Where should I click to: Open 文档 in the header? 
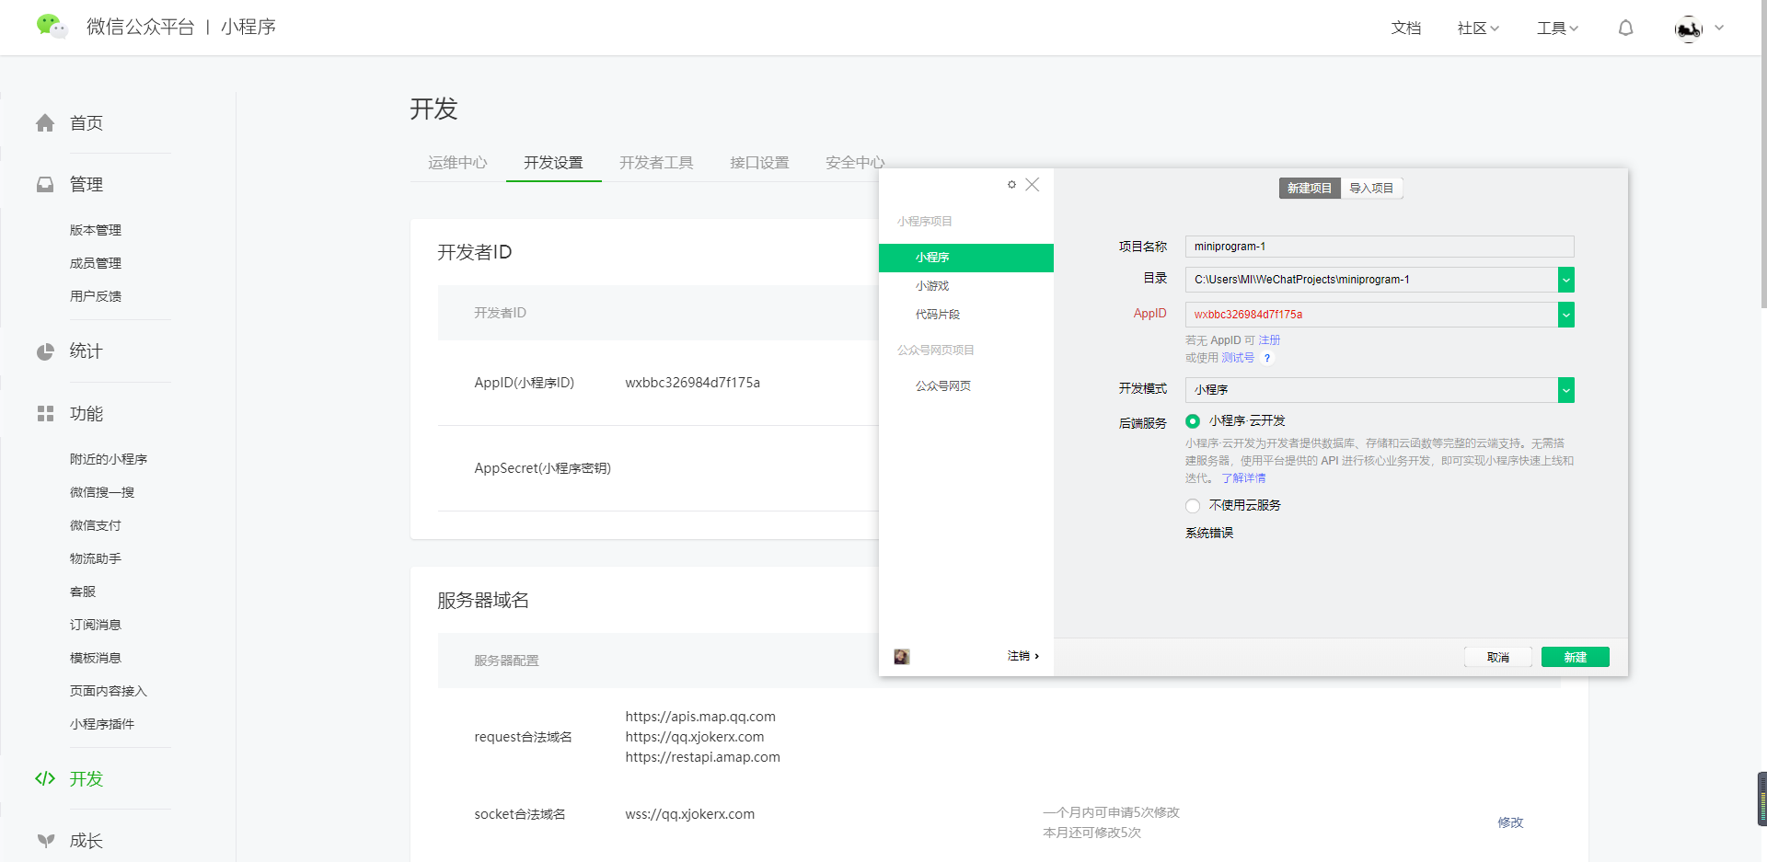(x=1406, y=29)
